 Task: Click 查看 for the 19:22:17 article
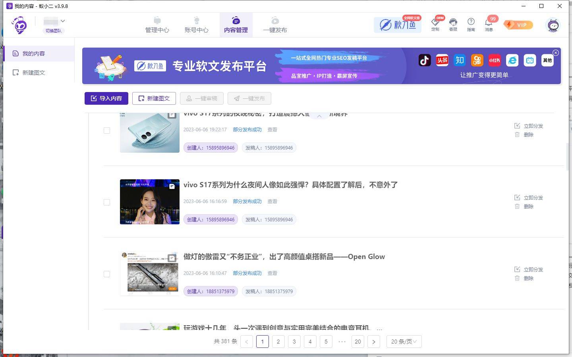pos(272,130)
